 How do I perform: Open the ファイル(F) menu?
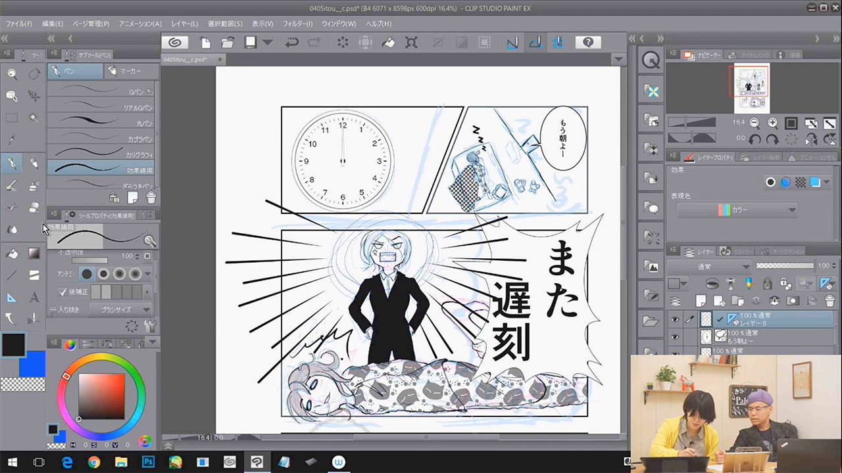coord(19,24)
